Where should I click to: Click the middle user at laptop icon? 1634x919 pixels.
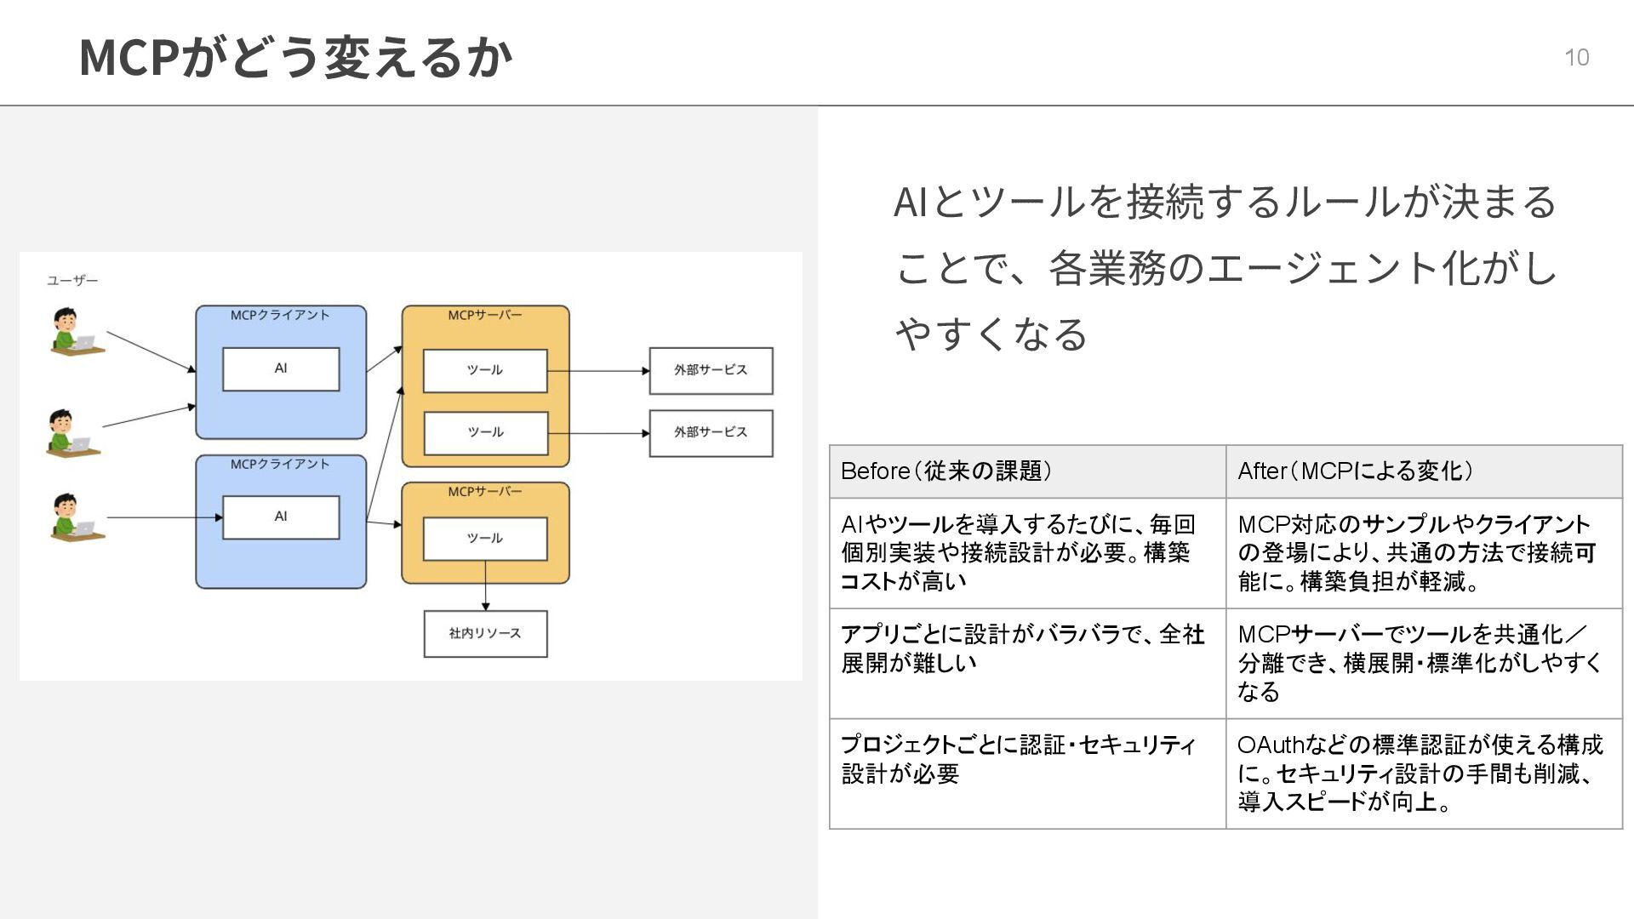72,434
